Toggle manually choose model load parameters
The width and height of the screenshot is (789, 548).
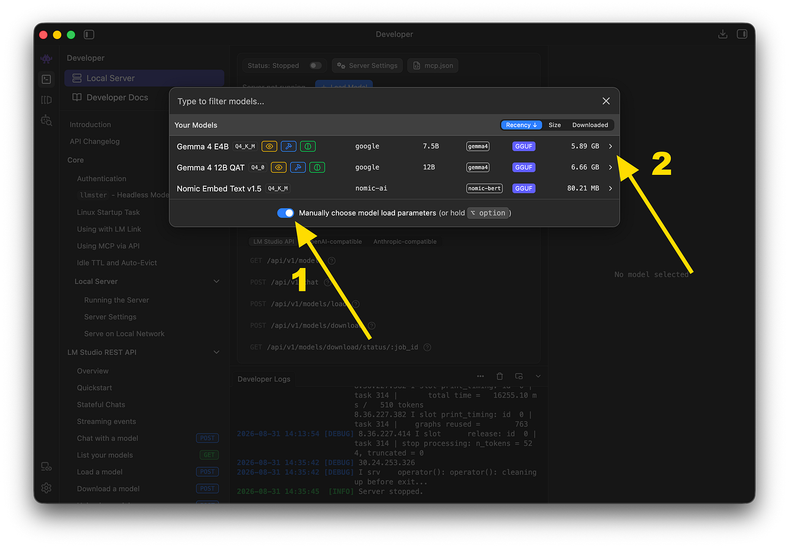click(x=286, y=213)
